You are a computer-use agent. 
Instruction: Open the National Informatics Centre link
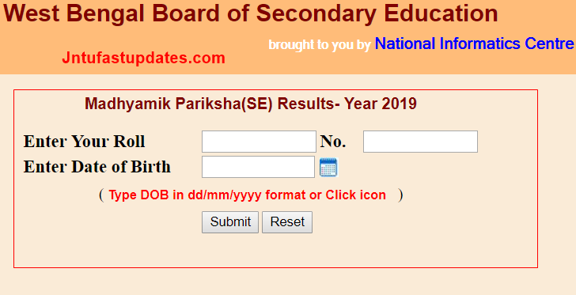point(474,43)
